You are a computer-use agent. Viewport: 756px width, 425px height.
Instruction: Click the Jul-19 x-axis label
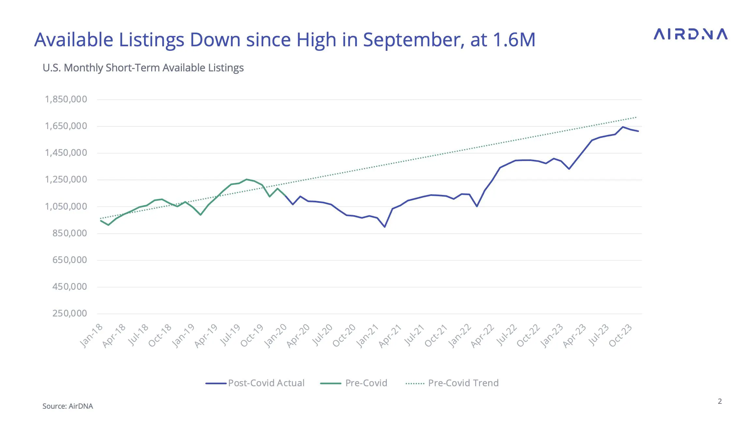pyautogui.click(x=230, y=335)
